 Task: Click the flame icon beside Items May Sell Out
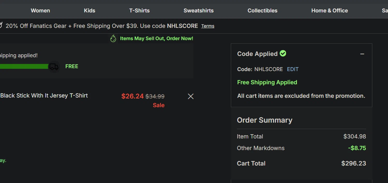tap(113, 38)
